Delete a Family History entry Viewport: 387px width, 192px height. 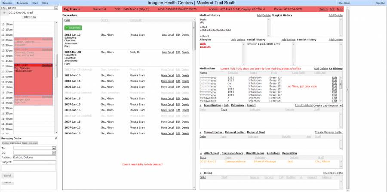click(339, 40)
